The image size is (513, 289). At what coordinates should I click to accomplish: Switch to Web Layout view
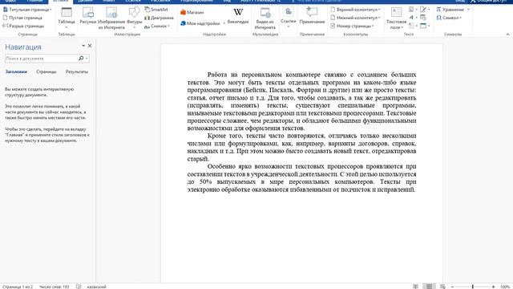pyautogui.click(x=442, y=287)
